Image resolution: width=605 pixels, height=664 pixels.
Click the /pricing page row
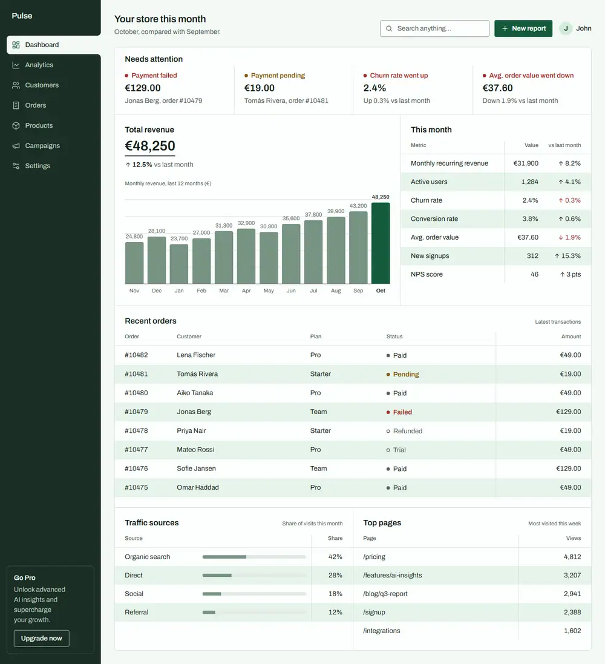pyautogui.click(x=472, y=557)
